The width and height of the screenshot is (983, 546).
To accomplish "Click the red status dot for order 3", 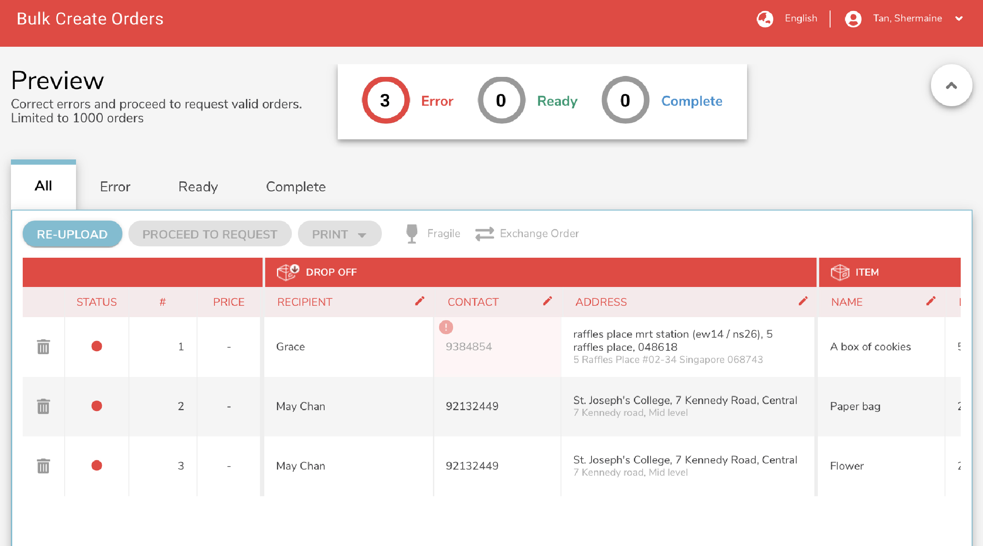I will 97,466.
